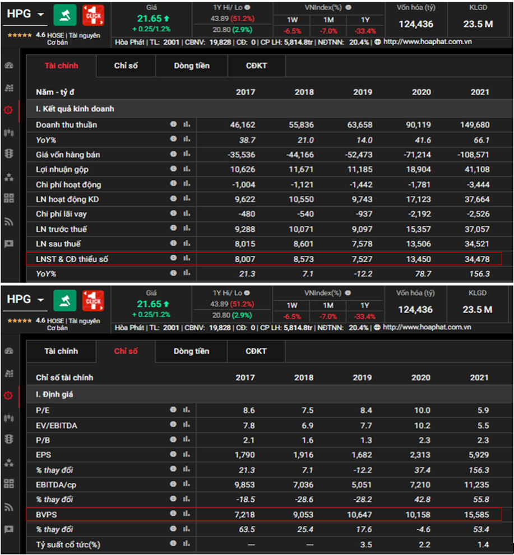Click the info icon in the EV/EBITDA row
514x555 pixels.
click(174, 425)
